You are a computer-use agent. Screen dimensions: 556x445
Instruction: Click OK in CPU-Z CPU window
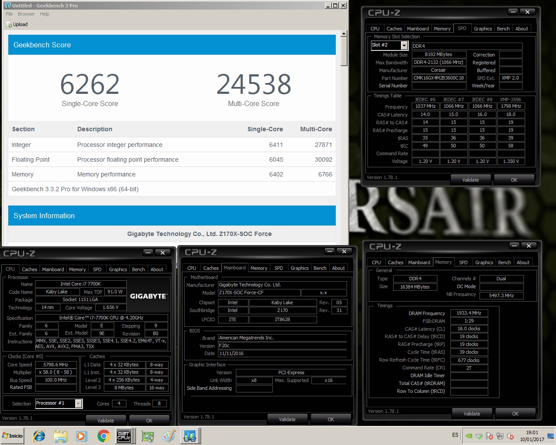coord(149,421)
